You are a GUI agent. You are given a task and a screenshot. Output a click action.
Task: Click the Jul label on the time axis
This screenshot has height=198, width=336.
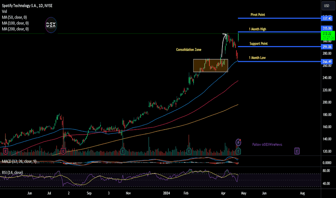tap(49, 193)
